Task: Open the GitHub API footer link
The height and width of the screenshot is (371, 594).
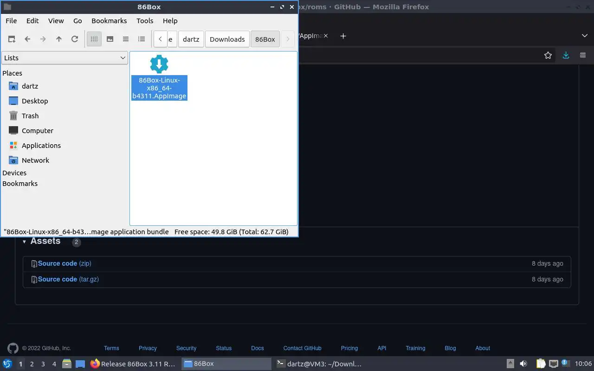Action: [x=382, y=348]
